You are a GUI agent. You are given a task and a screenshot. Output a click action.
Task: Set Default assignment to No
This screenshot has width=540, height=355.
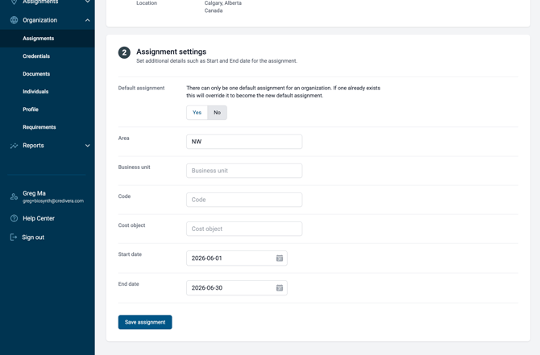217,113
